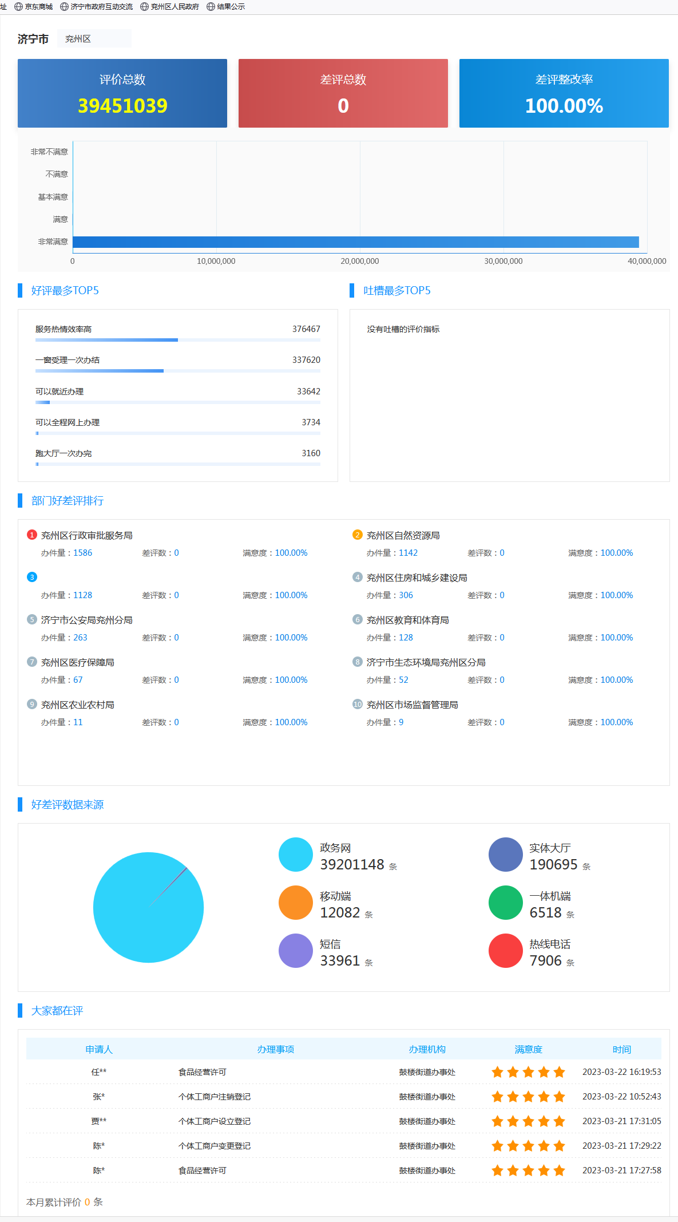
Task: Click the cyan 政务网 legend circle
Action: [295, 855]
